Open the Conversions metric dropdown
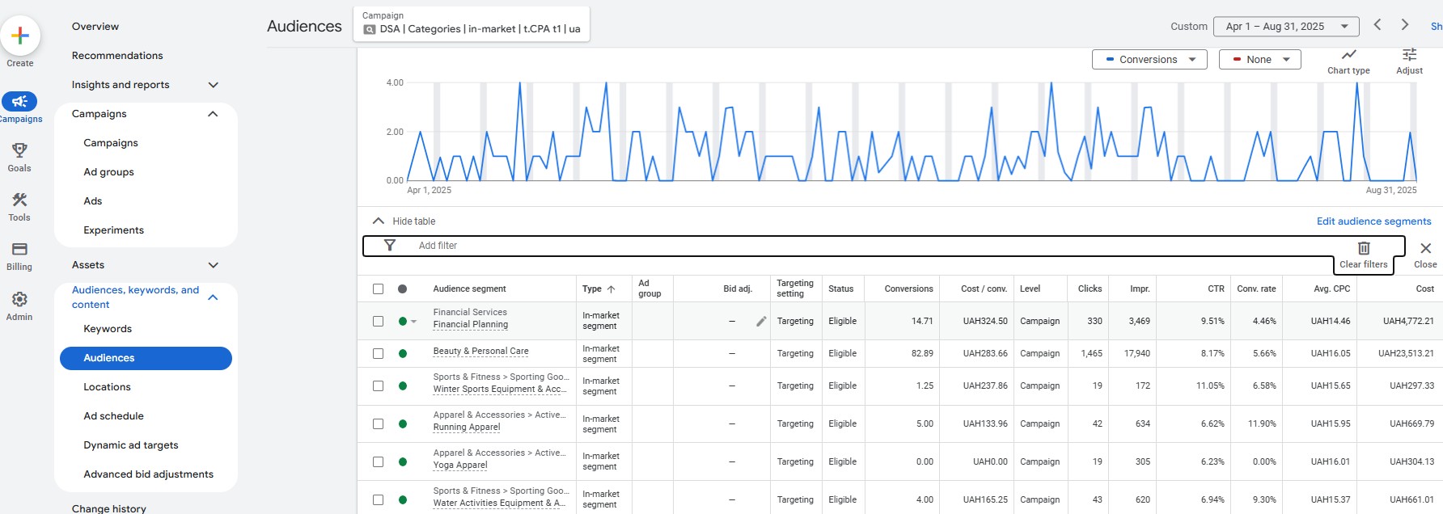 pyautogui.click(x=1149, y=60)
